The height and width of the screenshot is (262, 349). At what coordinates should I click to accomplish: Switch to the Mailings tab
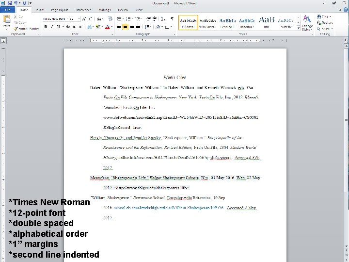coord(104,10)
